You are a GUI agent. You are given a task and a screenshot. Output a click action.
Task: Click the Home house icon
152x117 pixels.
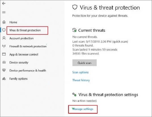point(4,22)
